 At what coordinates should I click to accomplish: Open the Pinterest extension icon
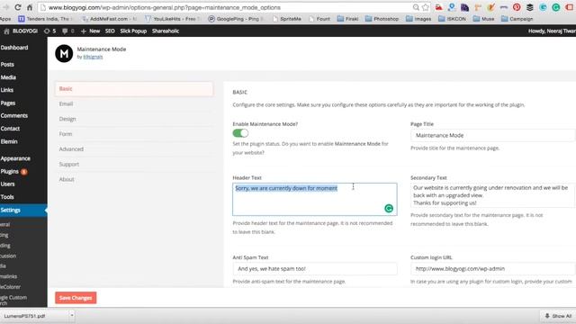coord(517,7)
